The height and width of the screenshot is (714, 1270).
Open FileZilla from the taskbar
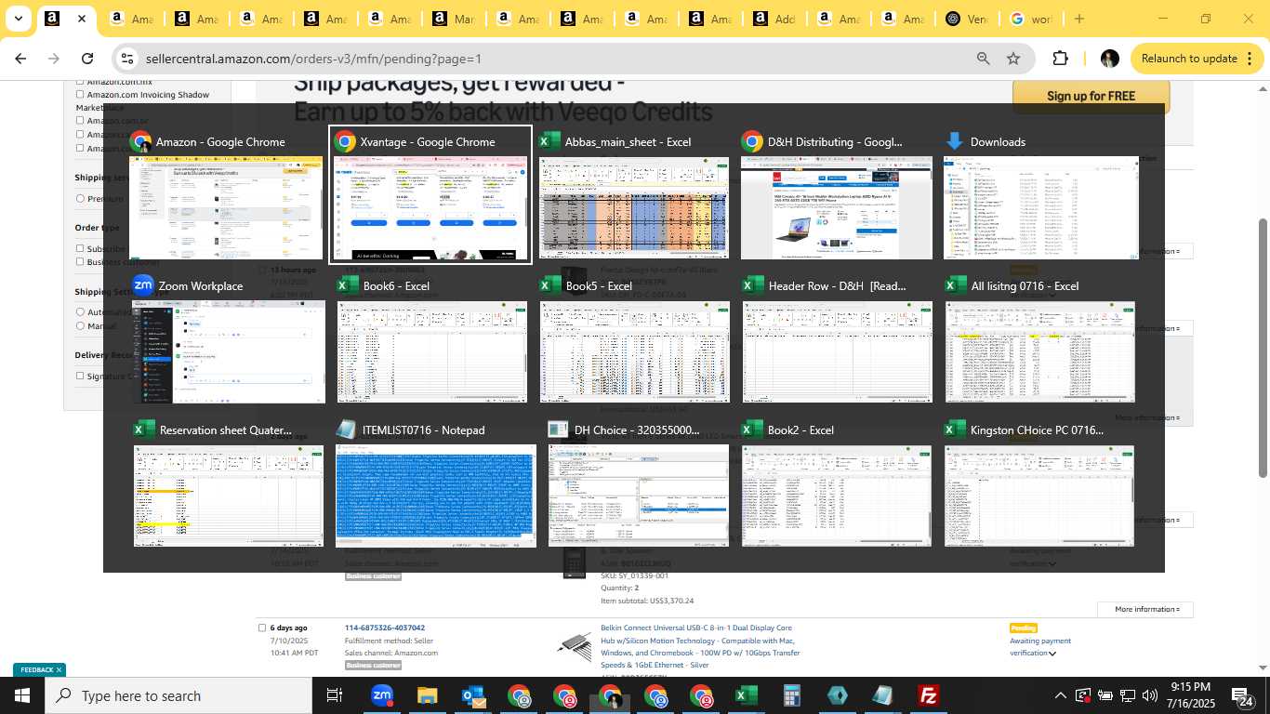928,695
